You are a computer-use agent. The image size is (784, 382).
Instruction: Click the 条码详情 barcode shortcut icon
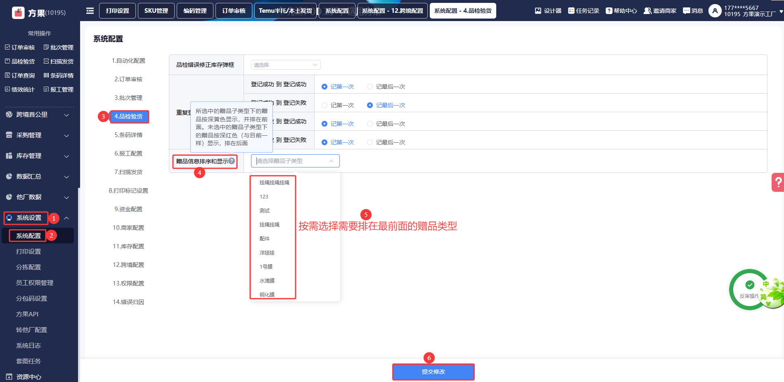coord(46,75)
